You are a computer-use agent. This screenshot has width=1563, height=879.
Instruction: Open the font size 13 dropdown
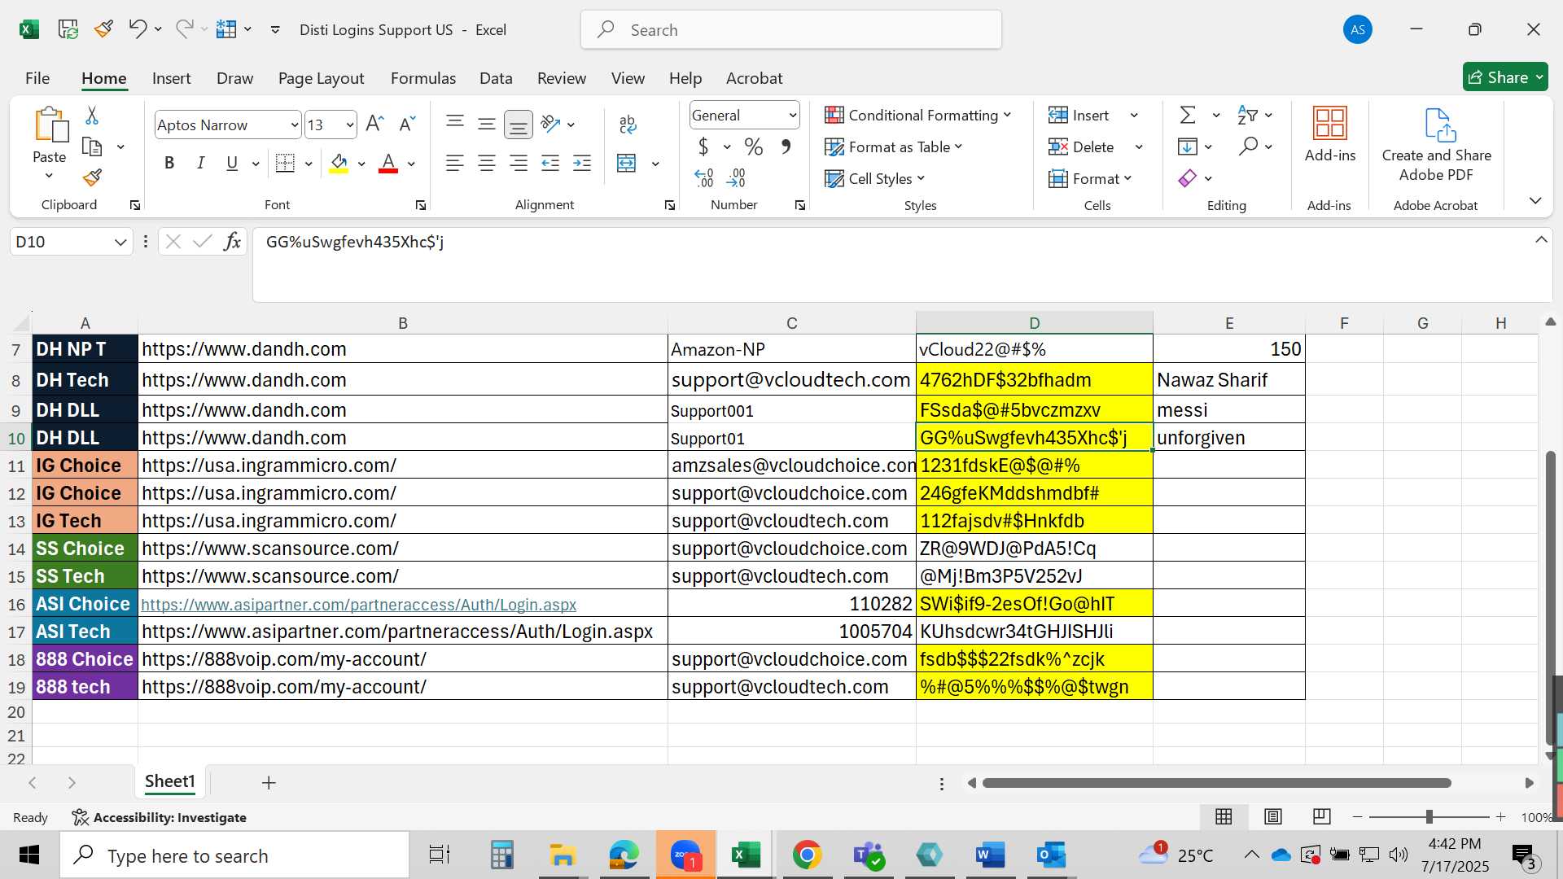tap(350, 125)
